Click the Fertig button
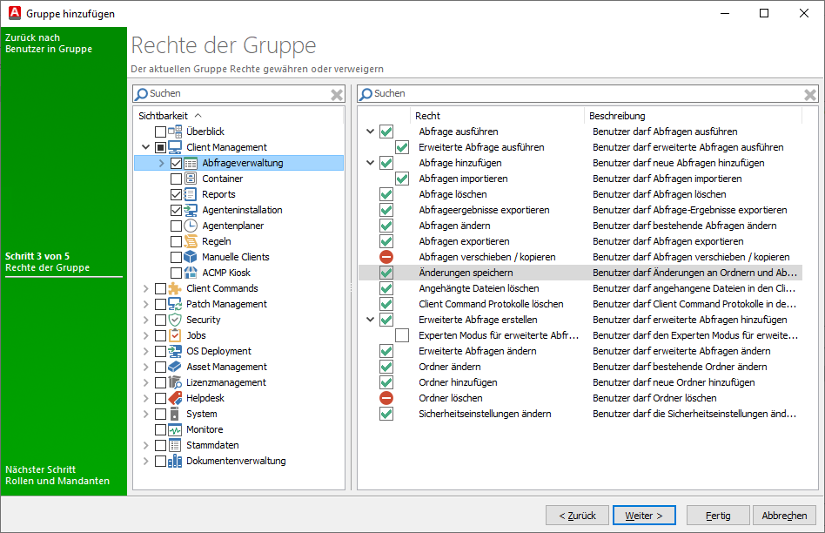This screenshot has width=825, height=533. click(x=717, y=515)
